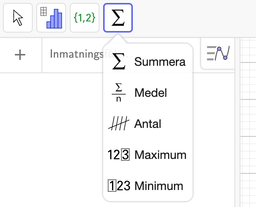Choose Summera from the dropdown menu
256x207 pixels.
click(160, 61)
